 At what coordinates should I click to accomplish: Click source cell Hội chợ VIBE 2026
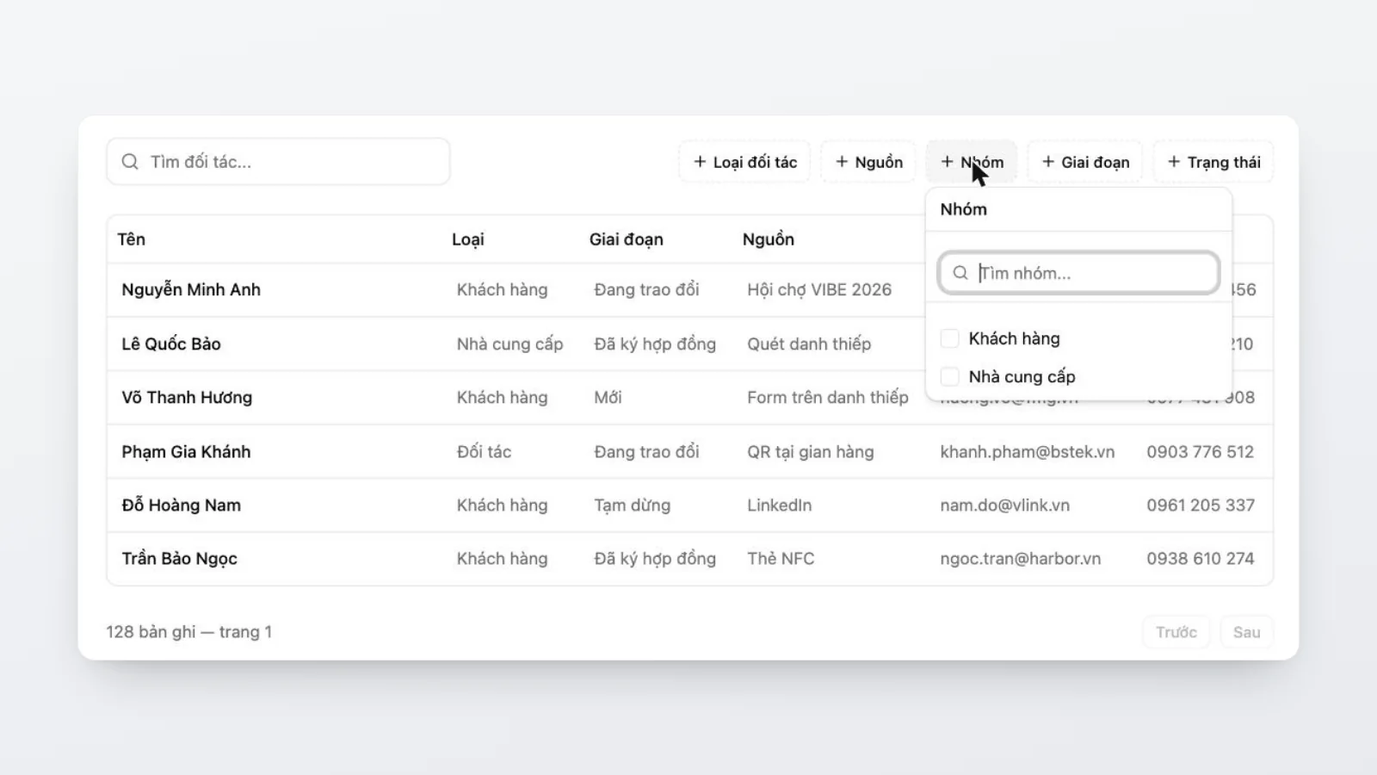pos(819,290)
